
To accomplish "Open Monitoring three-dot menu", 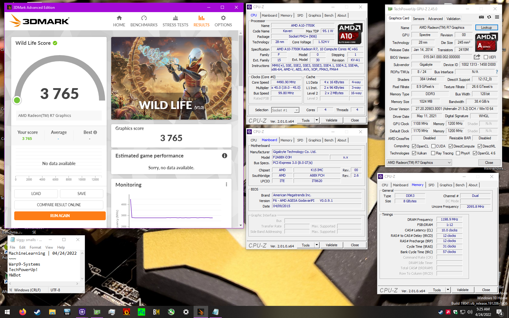I will click(226, 184).
